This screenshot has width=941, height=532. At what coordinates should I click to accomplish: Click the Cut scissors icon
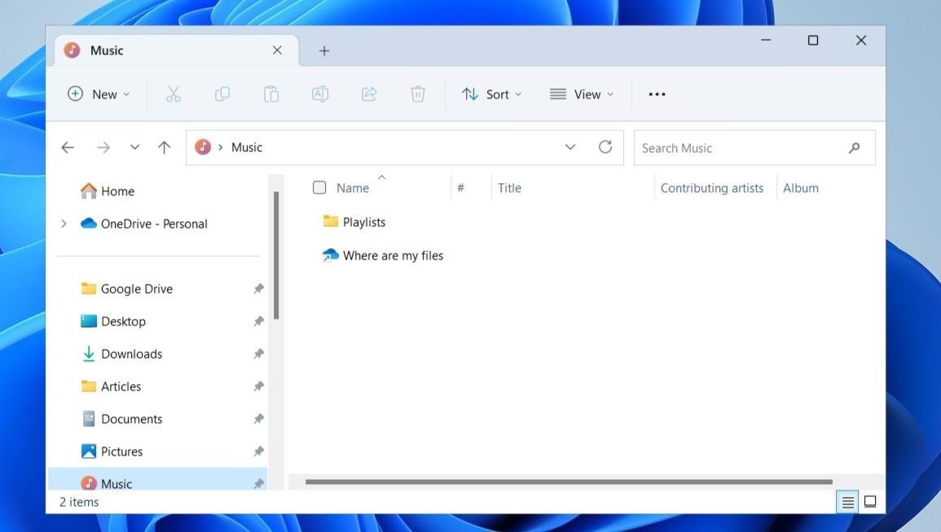(174, 94)
